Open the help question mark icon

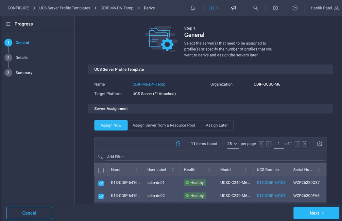point(295,8)
